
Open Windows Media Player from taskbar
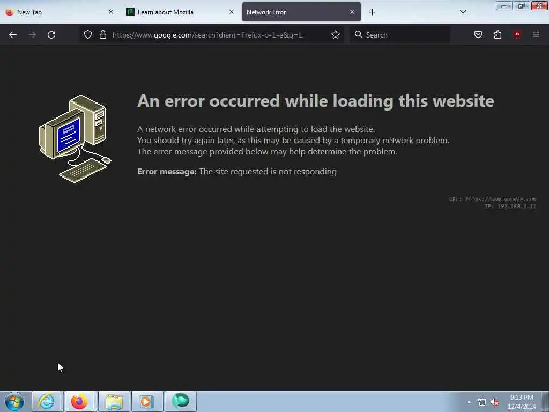(x=147, y=401)
